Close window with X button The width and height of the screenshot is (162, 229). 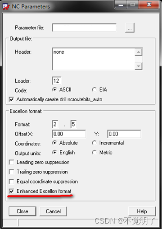pos(149,5)
